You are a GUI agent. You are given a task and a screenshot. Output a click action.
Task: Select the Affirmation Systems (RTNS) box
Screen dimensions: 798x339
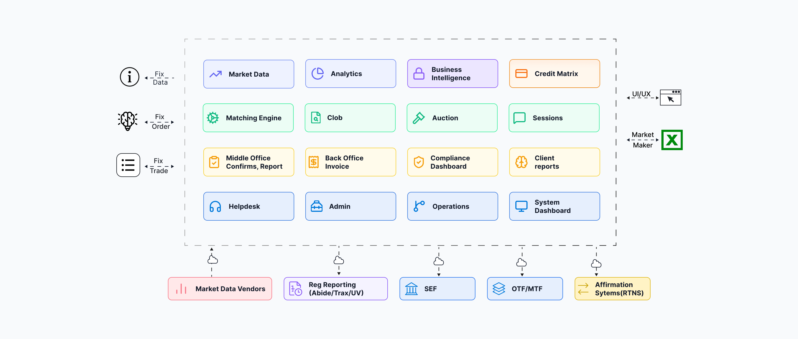pos(612,289)
